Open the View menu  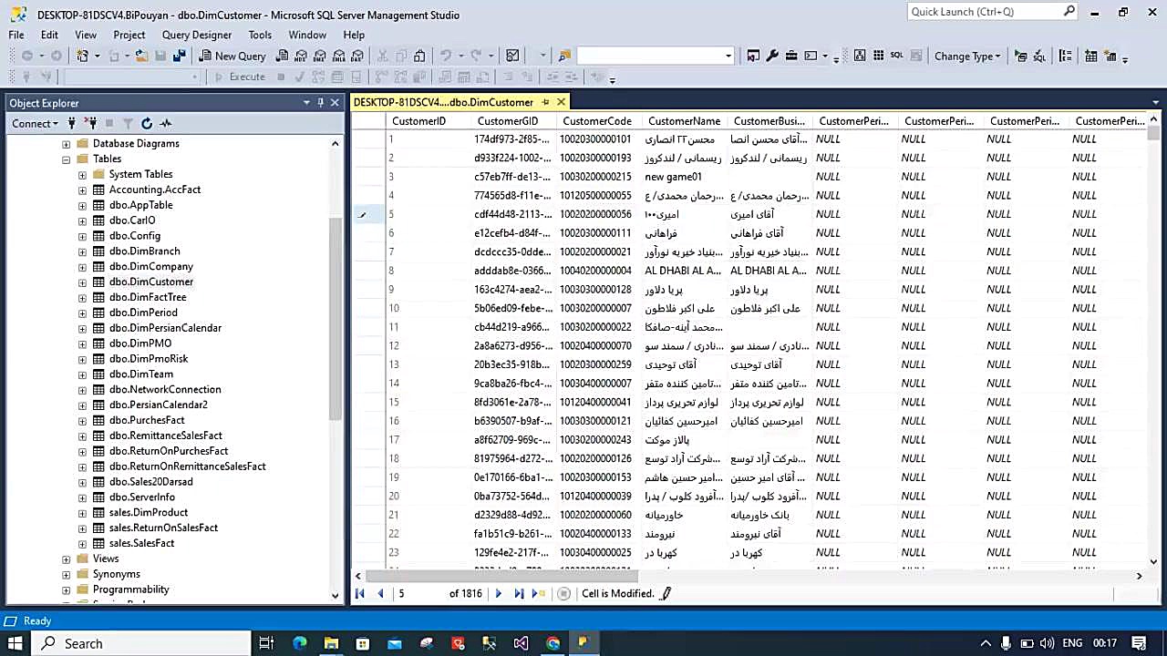[x=86, y=35]
